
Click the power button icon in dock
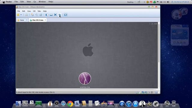coord(167,103)
